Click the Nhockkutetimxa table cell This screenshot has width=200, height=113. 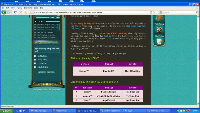(109, 92)
